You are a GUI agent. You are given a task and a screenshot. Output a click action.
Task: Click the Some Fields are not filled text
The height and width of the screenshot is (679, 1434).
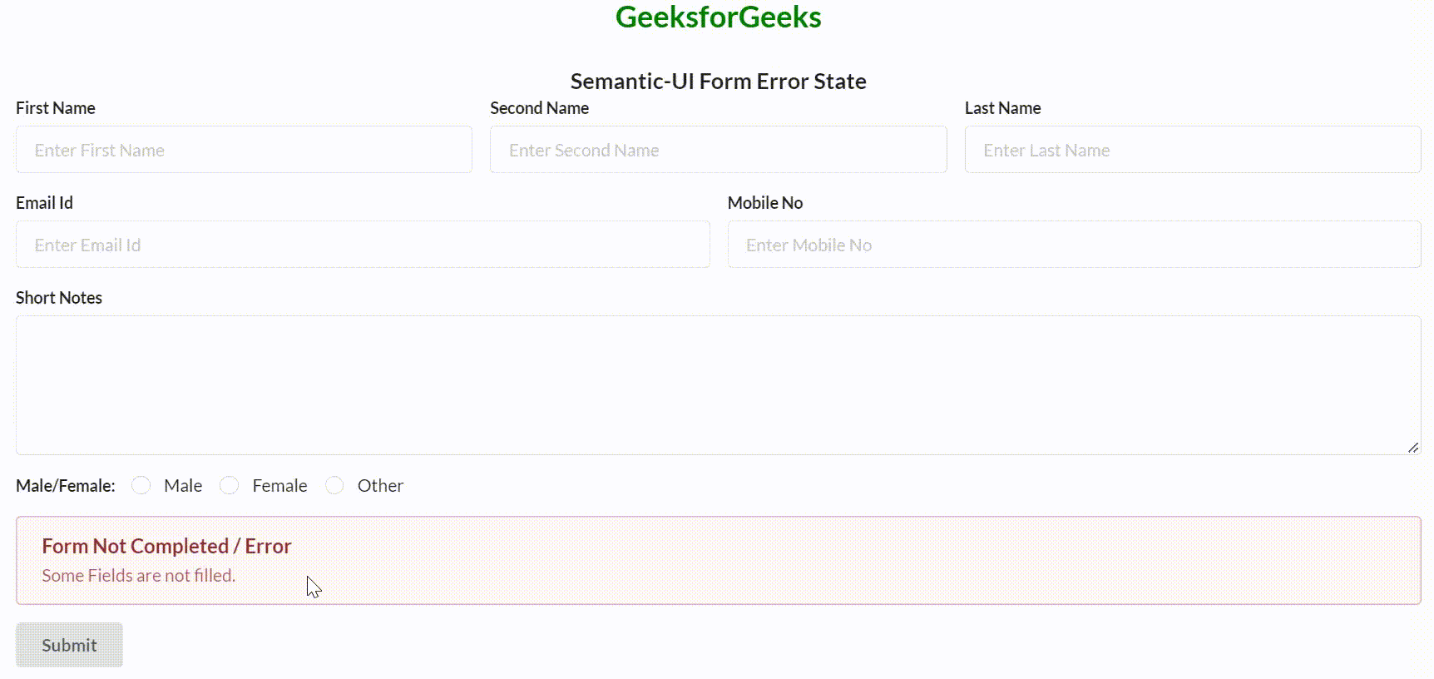click(x=139, y=576)
